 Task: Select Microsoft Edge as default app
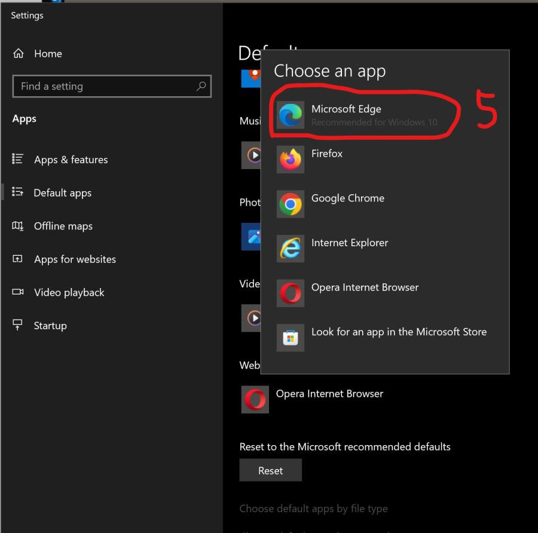point(346,109)
